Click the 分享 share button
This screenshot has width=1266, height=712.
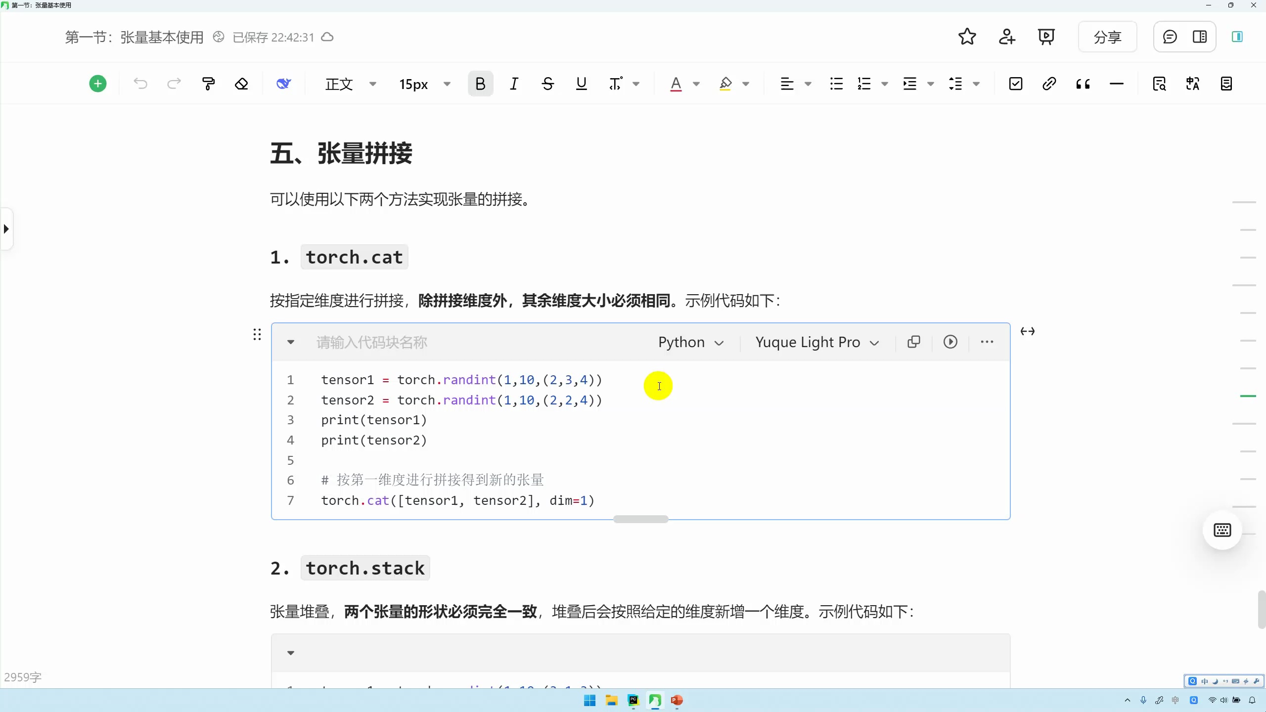1107,37
